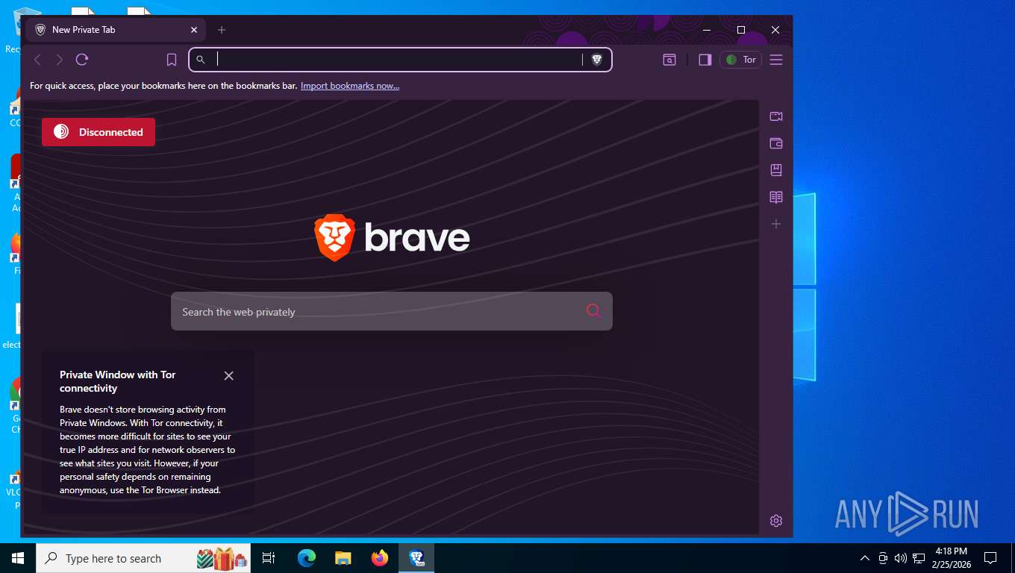Open the Windows Start menu
Viewport: 1015px width, 573px height.
[x=18, y=558]
